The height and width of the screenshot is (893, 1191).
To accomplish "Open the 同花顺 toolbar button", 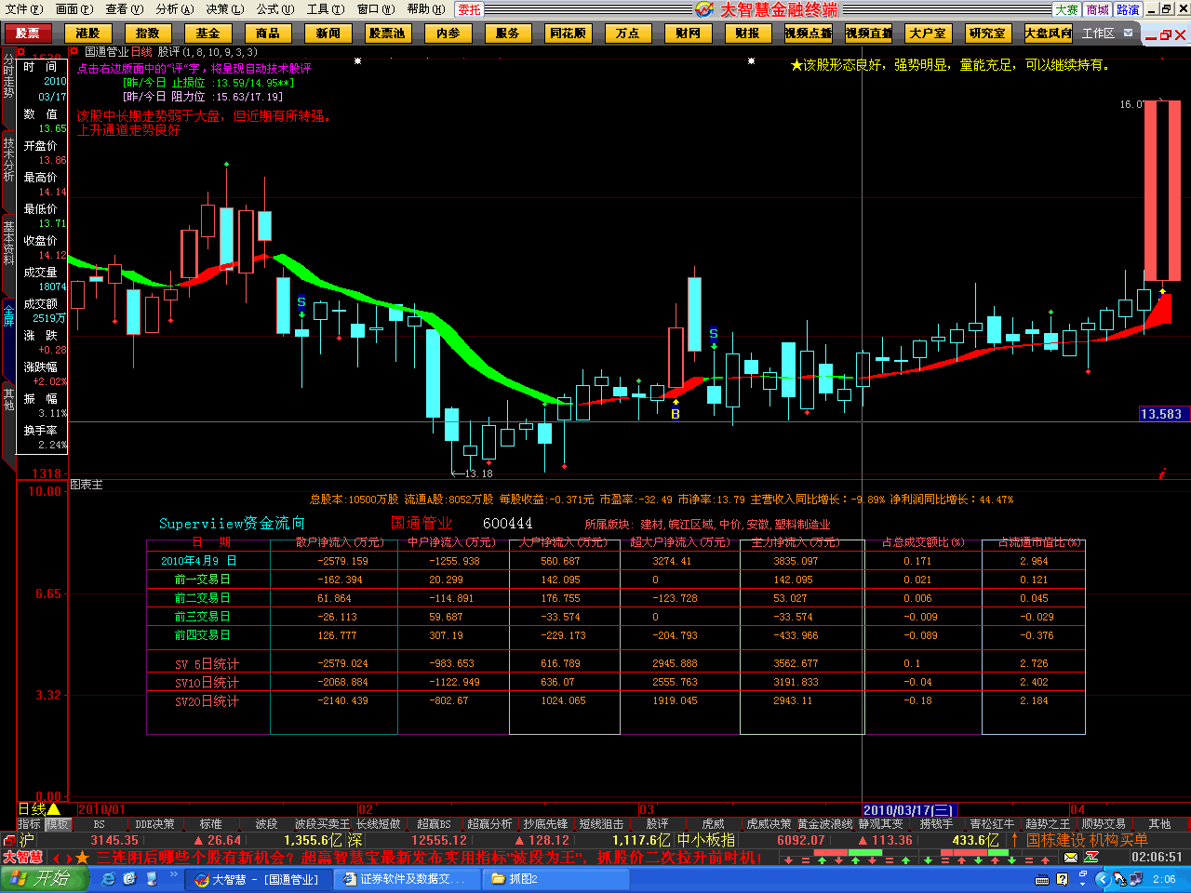I will click(x=569, y=33).
